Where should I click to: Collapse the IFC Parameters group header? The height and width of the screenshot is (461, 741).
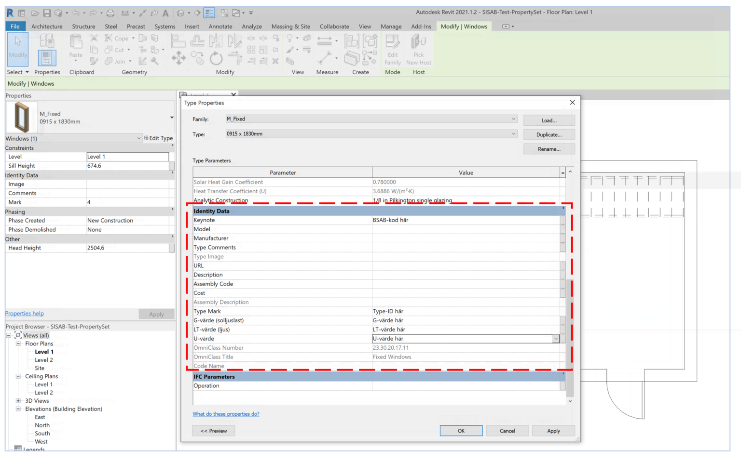pyautogui.click(x=563, y=374)
